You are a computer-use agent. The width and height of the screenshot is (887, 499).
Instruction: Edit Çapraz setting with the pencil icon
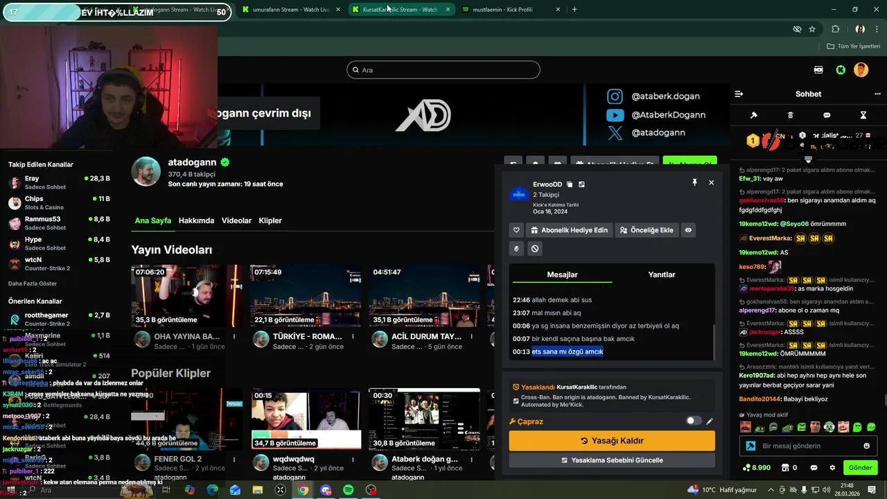coord(710,421)
